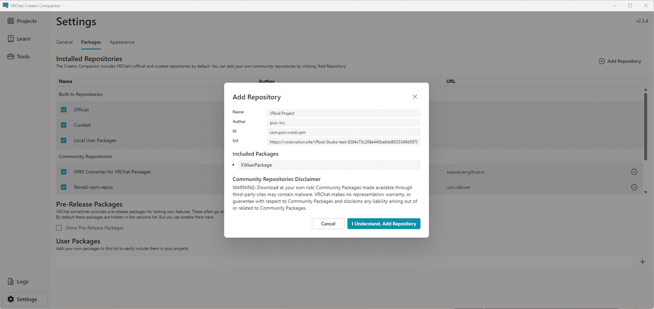The height and width of the screenshot is (309, 654).
Task: Add a user package with plus icon
Action: coord(642,262)
